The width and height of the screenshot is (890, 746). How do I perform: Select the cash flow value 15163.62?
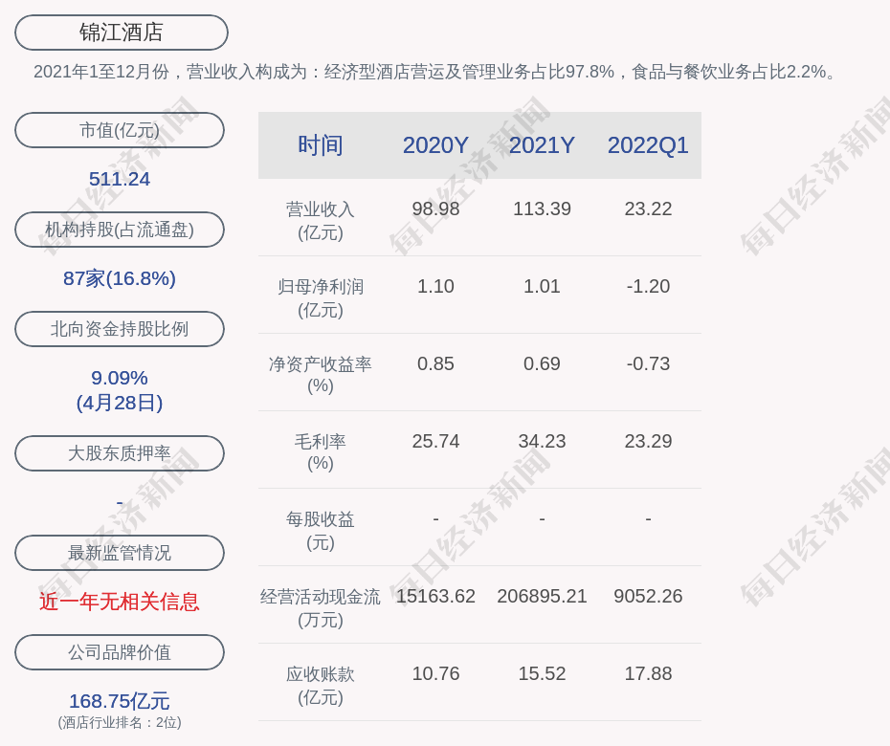[436, 596]
